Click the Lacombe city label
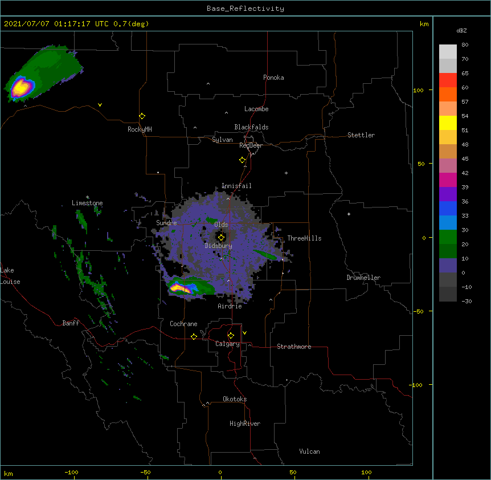Image resolution: width=491 pixels, height=480 pixels. pyautogui.click(x=256, y=109)
